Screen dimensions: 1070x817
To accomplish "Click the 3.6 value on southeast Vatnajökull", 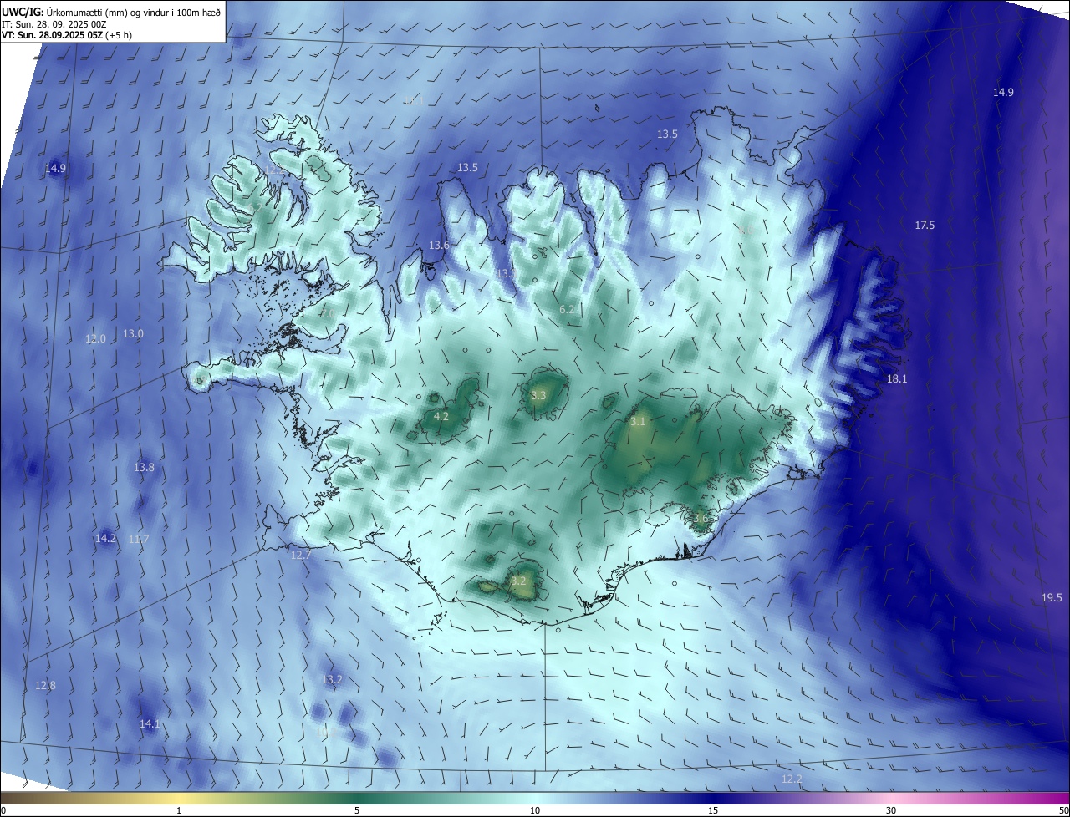I will tap(701, 519).
